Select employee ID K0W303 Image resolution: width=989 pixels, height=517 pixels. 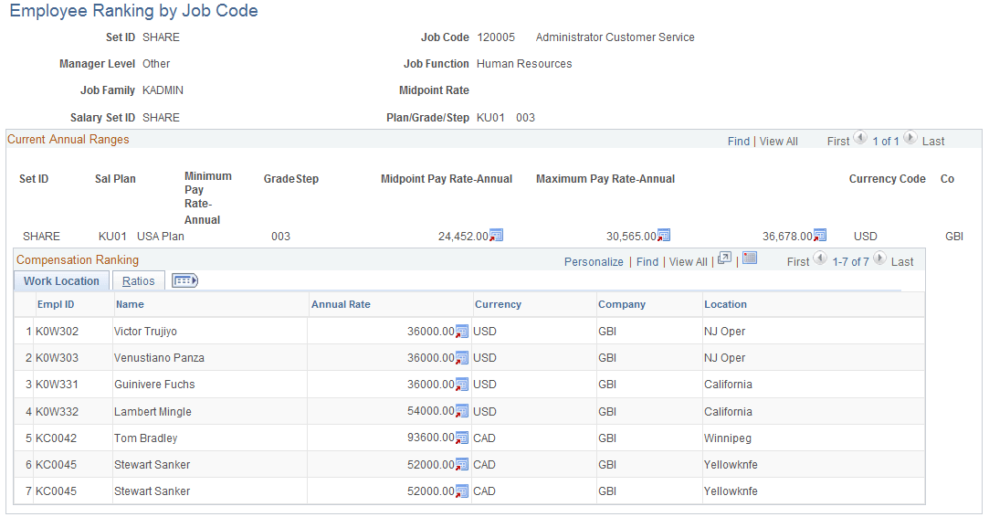point(57,358)
